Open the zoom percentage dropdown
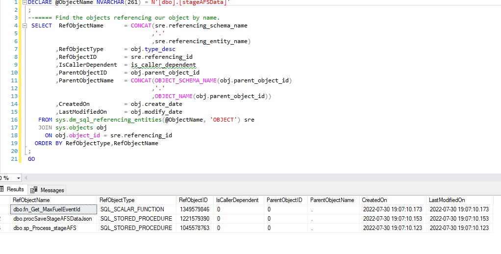The height and width of the screenshot is (254, 501). pos(19,178)
